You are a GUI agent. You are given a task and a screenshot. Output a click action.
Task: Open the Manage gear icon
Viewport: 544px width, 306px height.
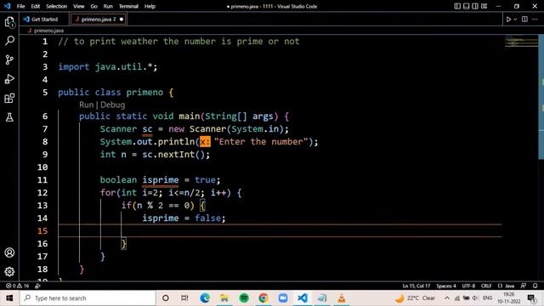point(9,271)
